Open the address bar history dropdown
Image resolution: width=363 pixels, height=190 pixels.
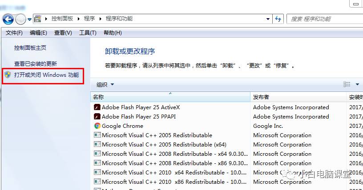[x=268, y=19]
